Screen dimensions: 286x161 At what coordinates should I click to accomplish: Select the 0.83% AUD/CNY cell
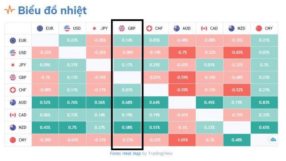coord(264,103)
